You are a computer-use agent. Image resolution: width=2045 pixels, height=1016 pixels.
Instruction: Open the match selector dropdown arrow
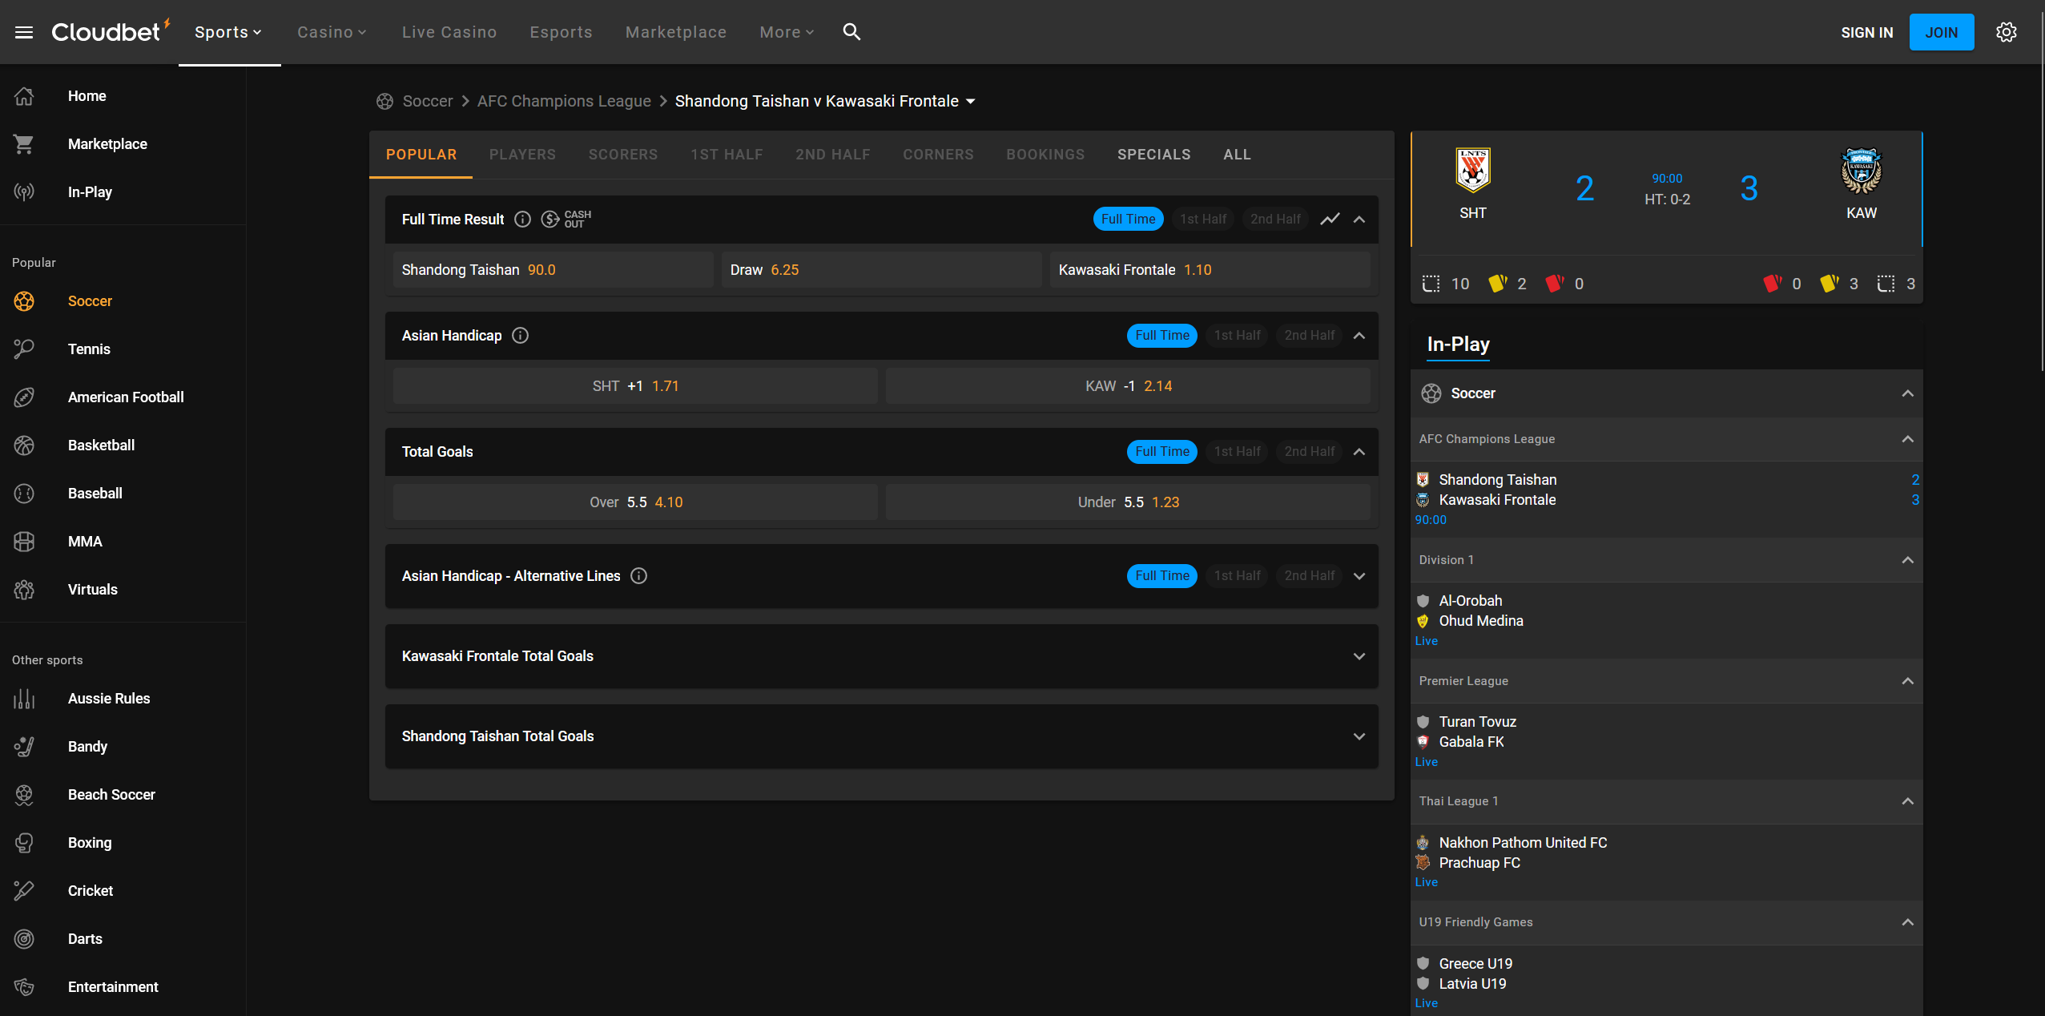[971, 102]
